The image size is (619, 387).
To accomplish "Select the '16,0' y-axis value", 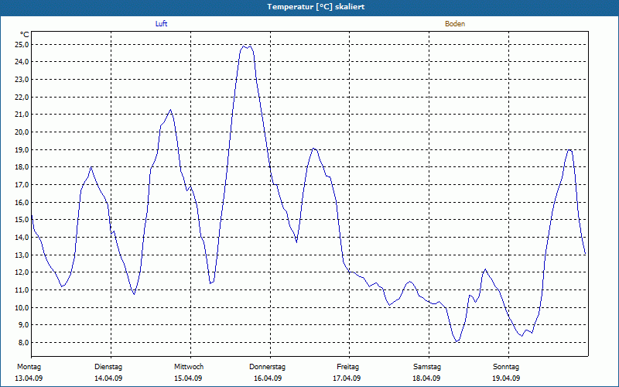I will tap(22, 202).
